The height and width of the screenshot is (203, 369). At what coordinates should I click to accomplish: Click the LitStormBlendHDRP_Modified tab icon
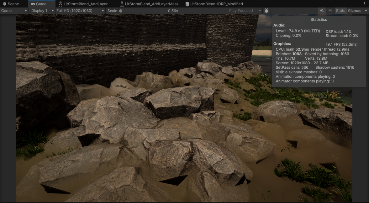(187, 4)
